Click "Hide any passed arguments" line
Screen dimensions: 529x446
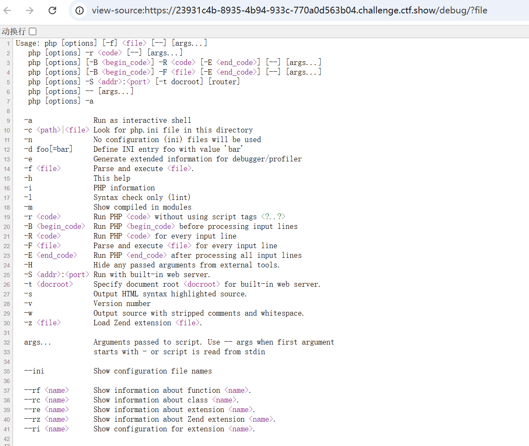pos(186,265)
